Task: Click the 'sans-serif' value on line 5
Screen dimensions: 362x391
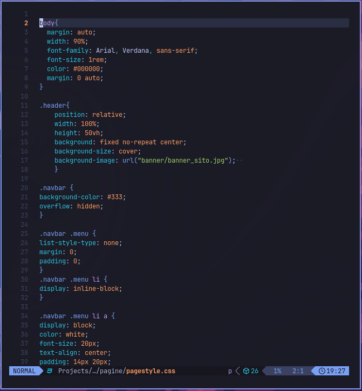Action: click(x=175, y=51)
